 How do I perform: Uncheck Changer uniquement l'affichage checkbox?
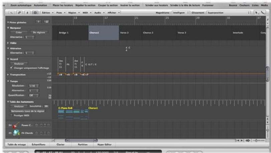click(x=11, y=68)
